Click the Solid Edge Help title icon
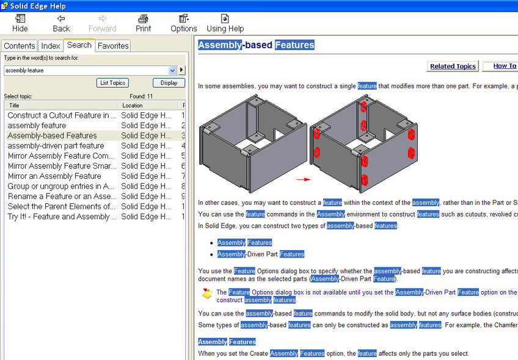 point(4,6)
